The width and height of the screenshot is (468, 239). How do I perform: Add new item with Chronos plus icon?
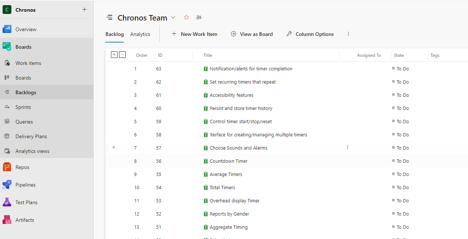84,10
